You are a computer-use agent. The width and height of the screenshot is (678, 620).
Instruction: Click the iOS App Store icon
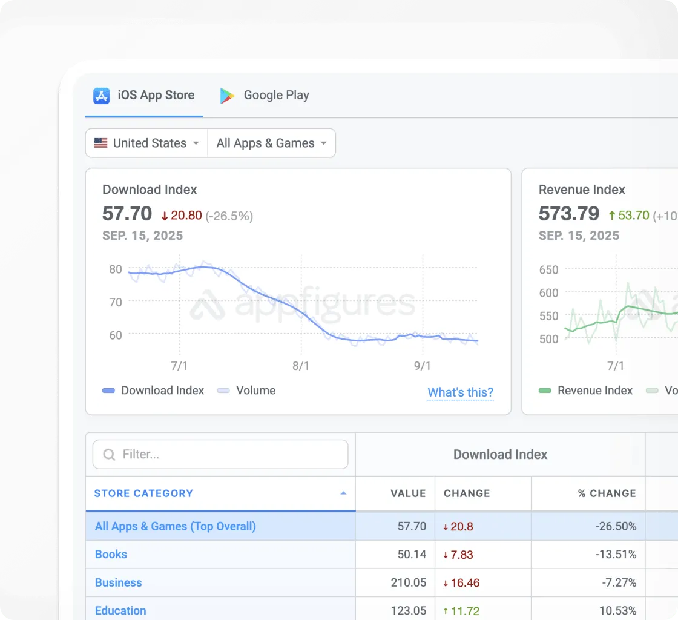point(102,96)
